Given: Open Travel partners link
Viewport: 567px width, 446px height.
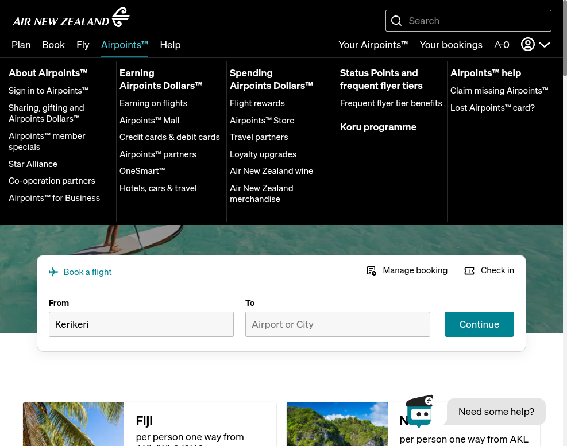Looking at the screenshot, I should [x=259, y=137].
